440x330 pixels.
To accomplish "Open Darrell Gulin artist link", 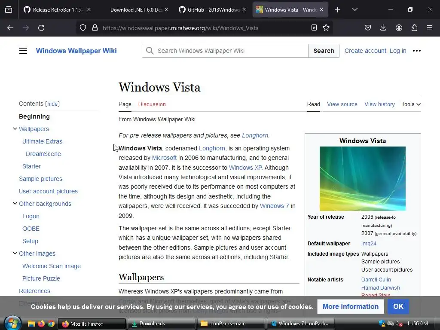I will click(376, 279).
